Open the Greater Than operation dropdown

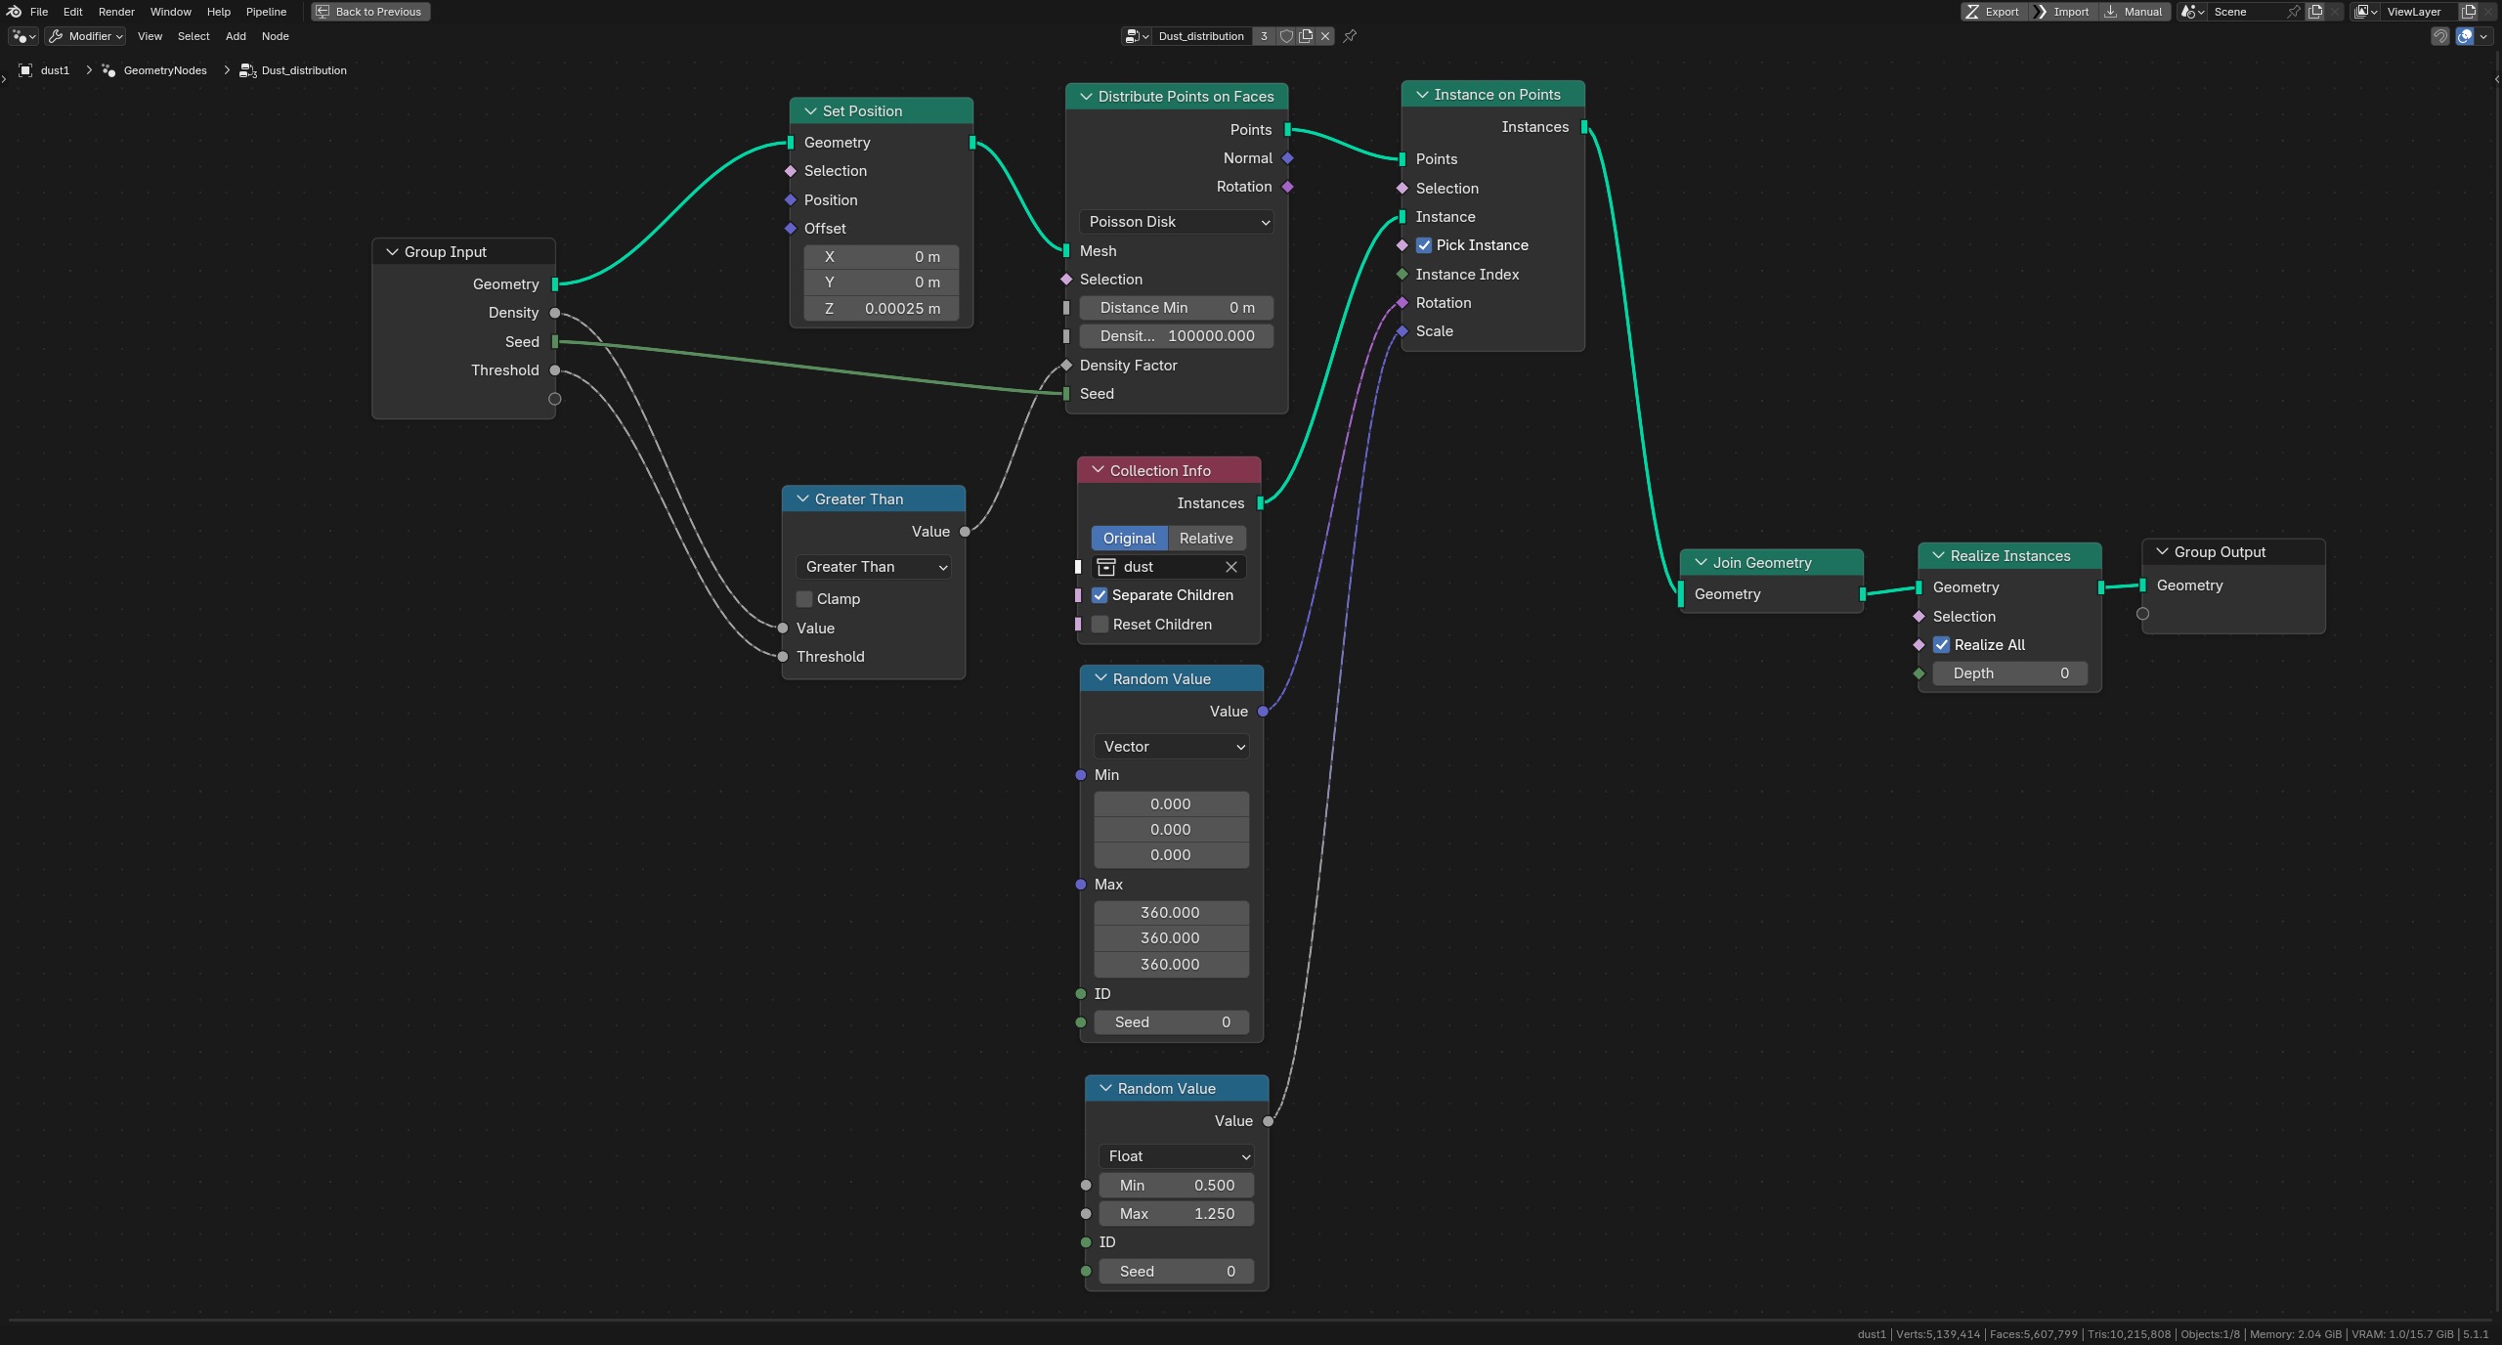[x=874, y=567]
